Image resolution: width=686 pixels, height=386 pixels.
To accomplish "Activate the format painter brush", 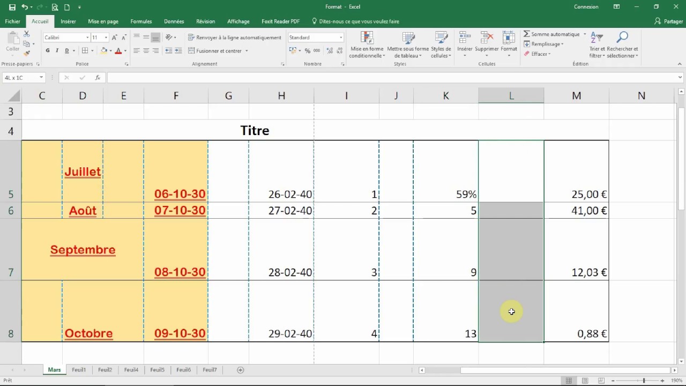I will coord(26,53).
